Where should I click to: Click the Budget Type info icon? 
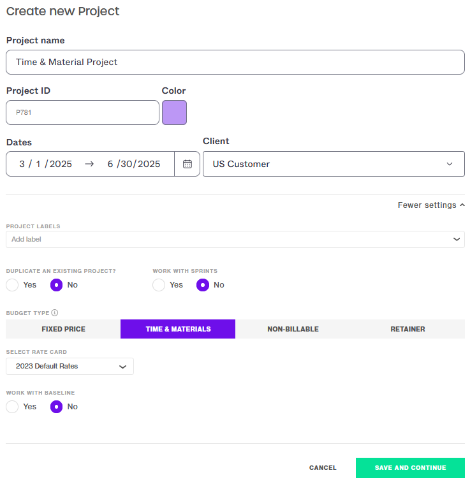click(55, 312)
